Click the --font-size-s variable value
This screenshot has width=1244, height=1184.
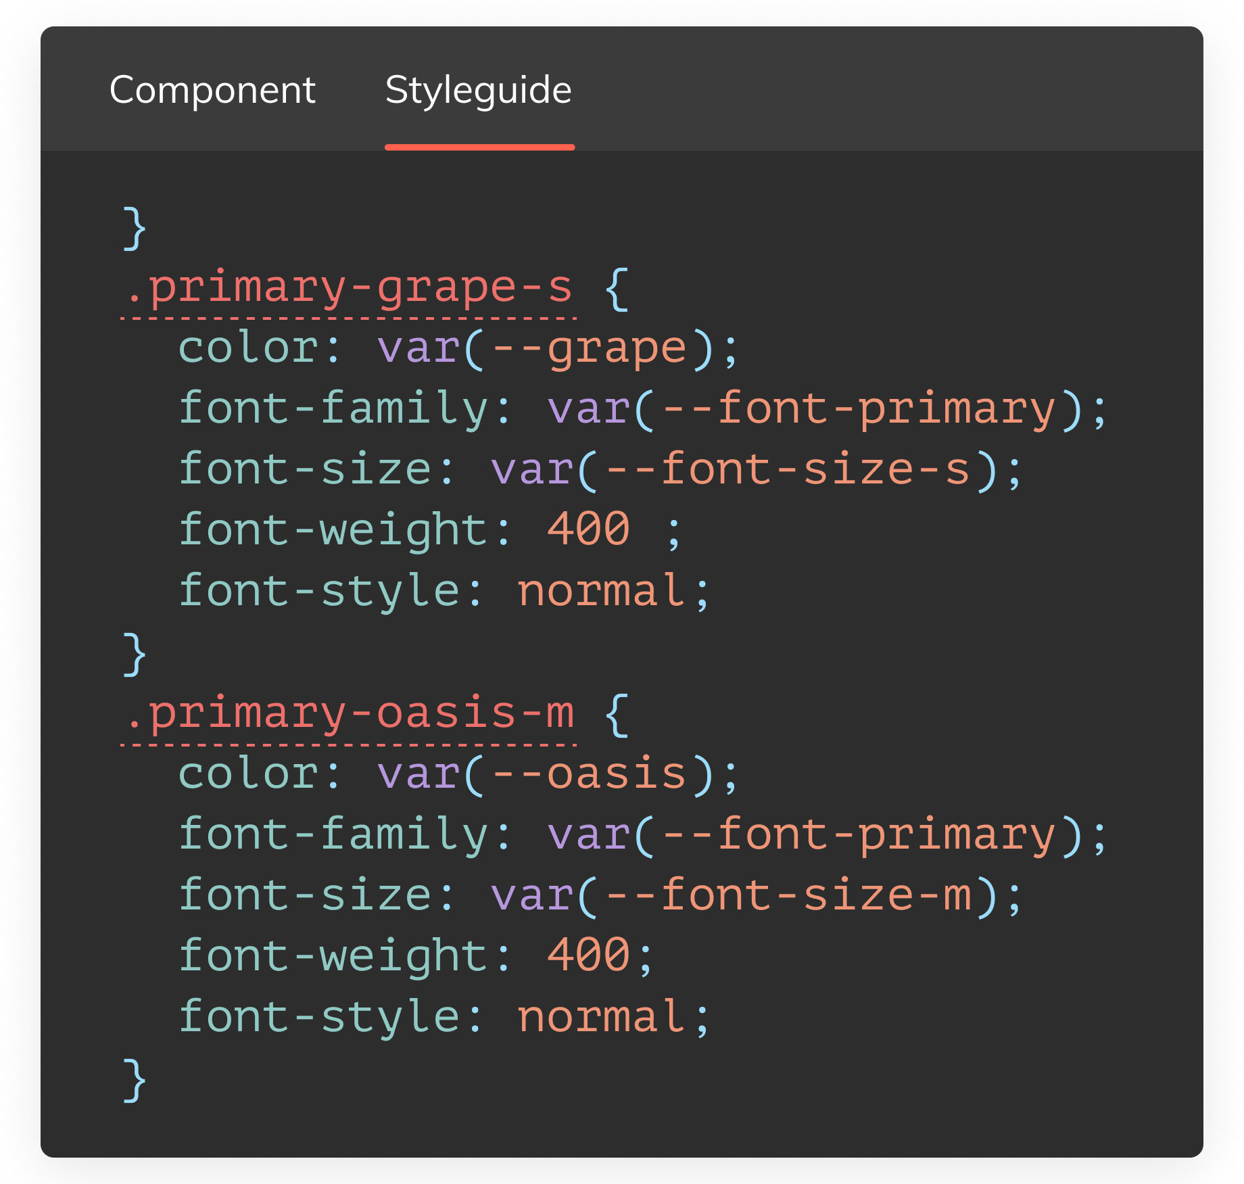(788, 470)
